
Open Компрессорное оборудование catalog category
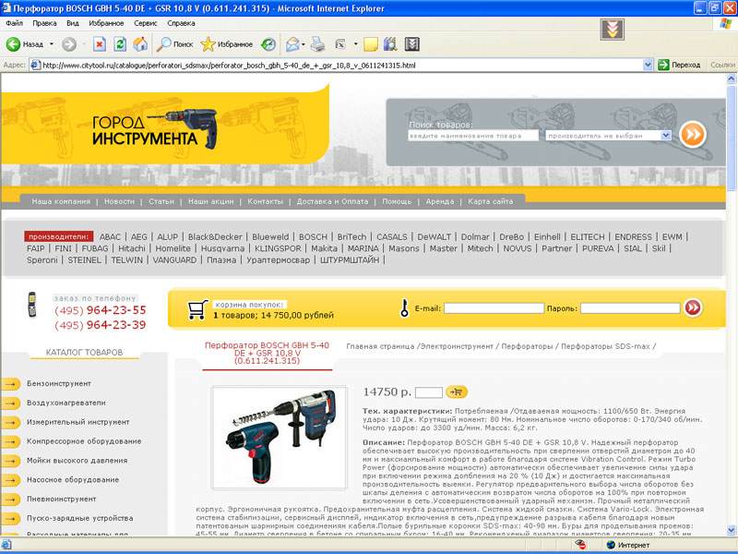point(84,441)
